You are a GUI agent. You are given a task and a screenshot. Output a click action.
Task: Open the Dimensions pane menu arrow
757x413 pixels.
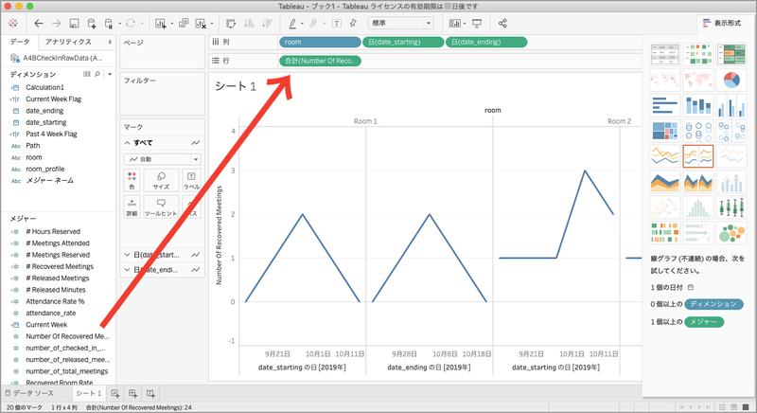click(x=110, y=74)
